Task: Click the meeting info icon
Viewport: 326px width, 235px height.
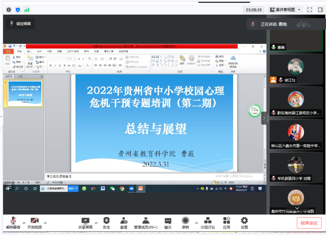Action: click(x=9, y=10)
